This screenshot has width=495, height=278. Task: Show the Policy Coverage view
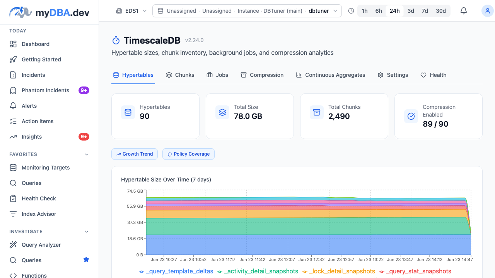(188, 154)
